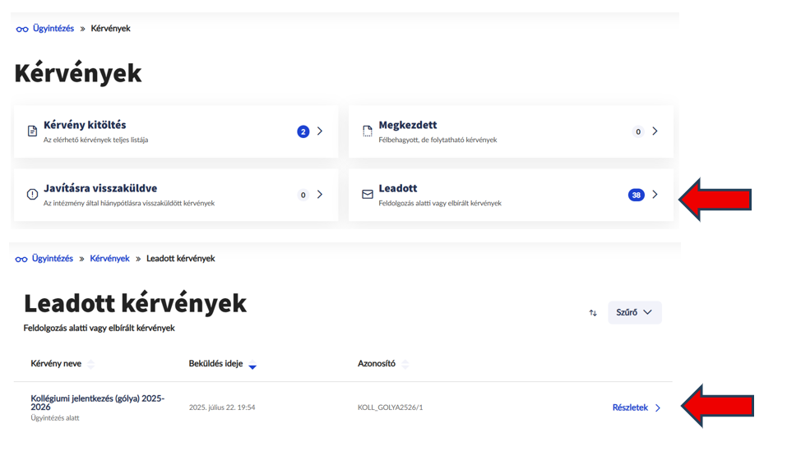Open Megkezdett via its right chevron
The image size is (787, 465).
655,131
